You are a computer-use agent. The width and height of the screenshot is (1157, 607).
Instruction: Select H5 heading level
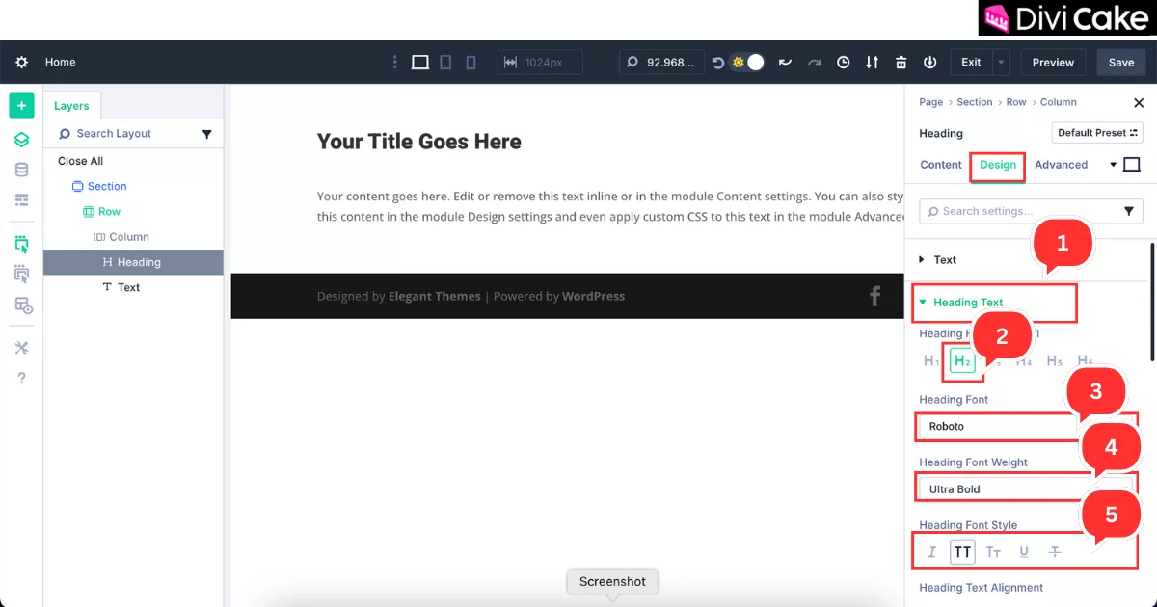point(1055,361)
